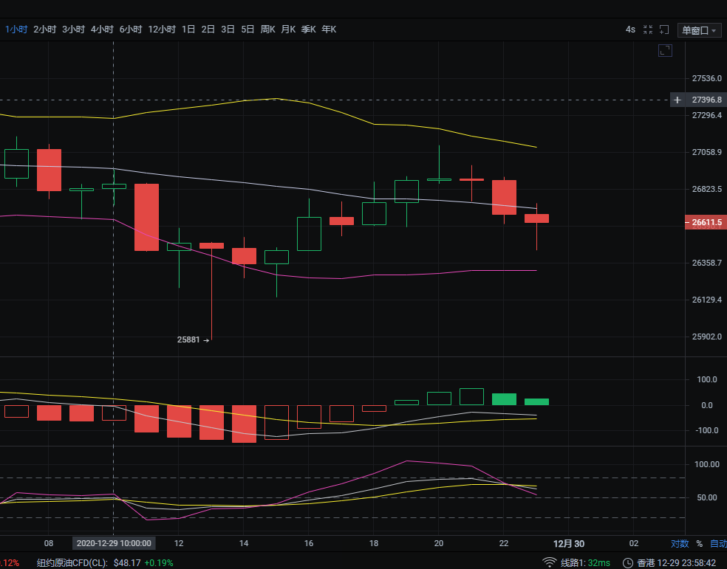Click the 纽约原油CFD(CL) ticker in status bar
The height and width of the screenshot is (569, 727).
[x=72, y=563]
